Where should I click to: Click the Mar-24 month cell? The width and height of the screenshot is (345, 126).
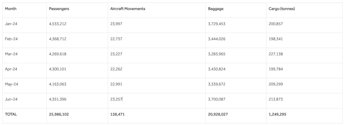[x=11, y=54]
